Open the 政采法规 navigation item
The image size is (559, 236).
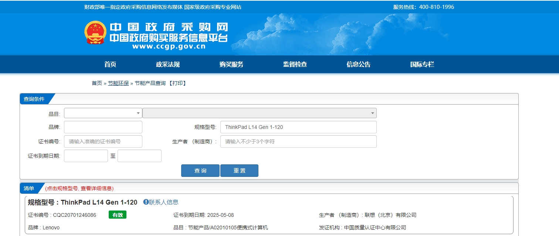(168, 65)
